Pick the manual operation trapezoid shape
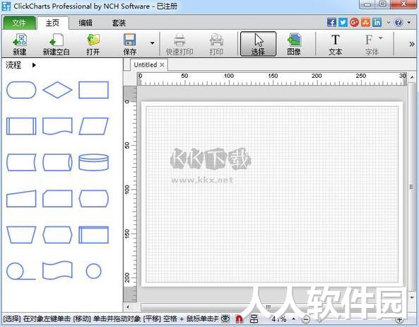Screen dimensions: 419x327 (21, 235)
